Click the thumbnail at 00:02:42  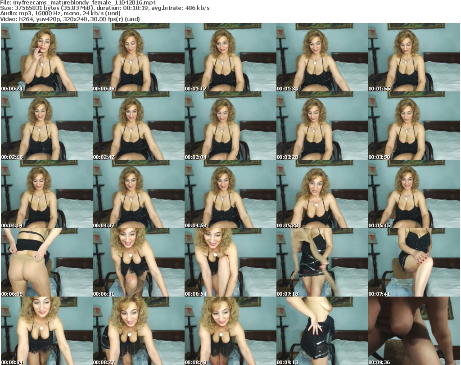(138, 126)
